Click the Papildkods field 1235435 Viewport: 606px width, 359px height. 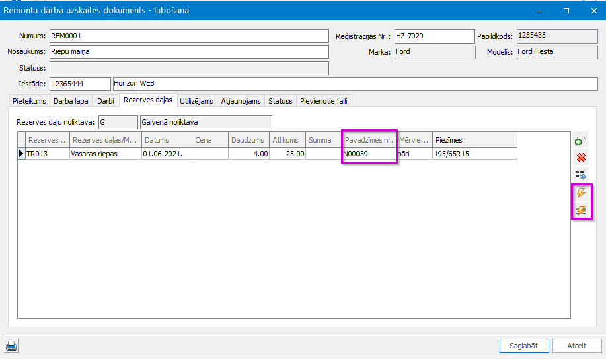pyautogui.click(x=557, y=36)
